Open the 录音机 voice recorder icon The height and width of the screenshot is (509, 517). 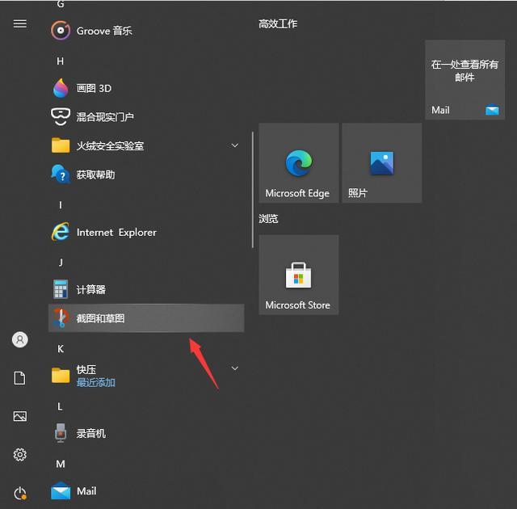(61, 433)
